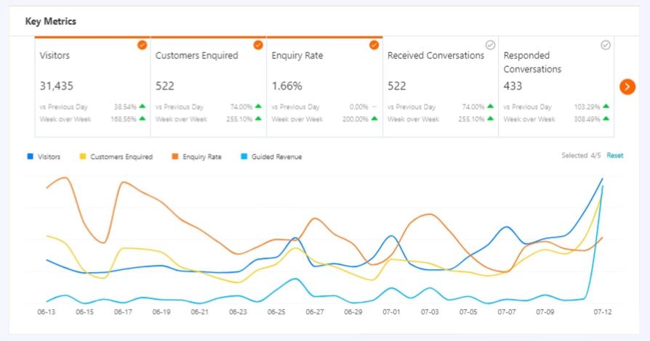Image resolution: width=650 pixels, height=341 pixels.
Task: Toggle the Customers Enquired yellow legend swatch
Action: 82,157
